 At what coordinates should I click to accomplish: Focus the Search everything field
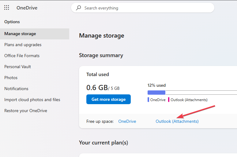click(x=142, y=8)
